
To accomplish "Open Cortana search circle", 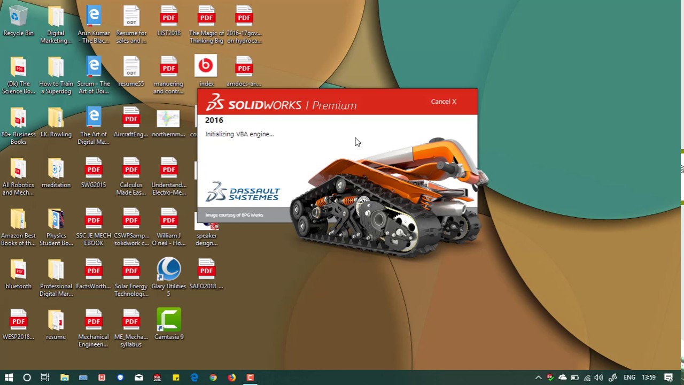I will tap(27, 378).
